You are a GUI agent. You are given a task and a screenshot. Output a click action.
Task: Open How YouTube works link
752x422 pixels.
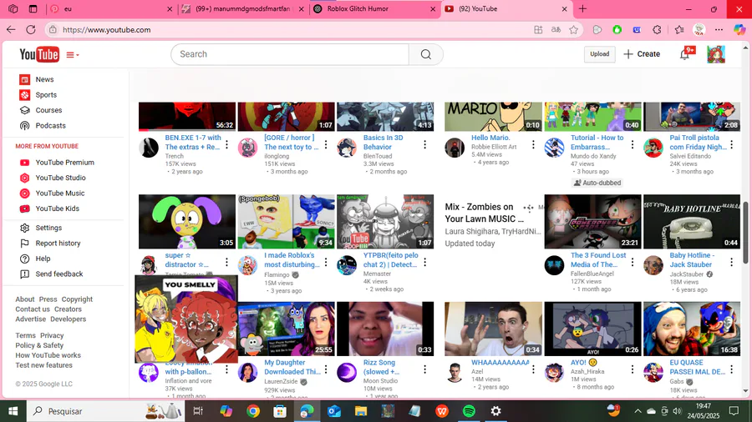(48, 355)
